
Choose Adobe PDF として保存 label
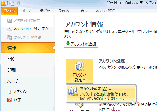[31, 29]
